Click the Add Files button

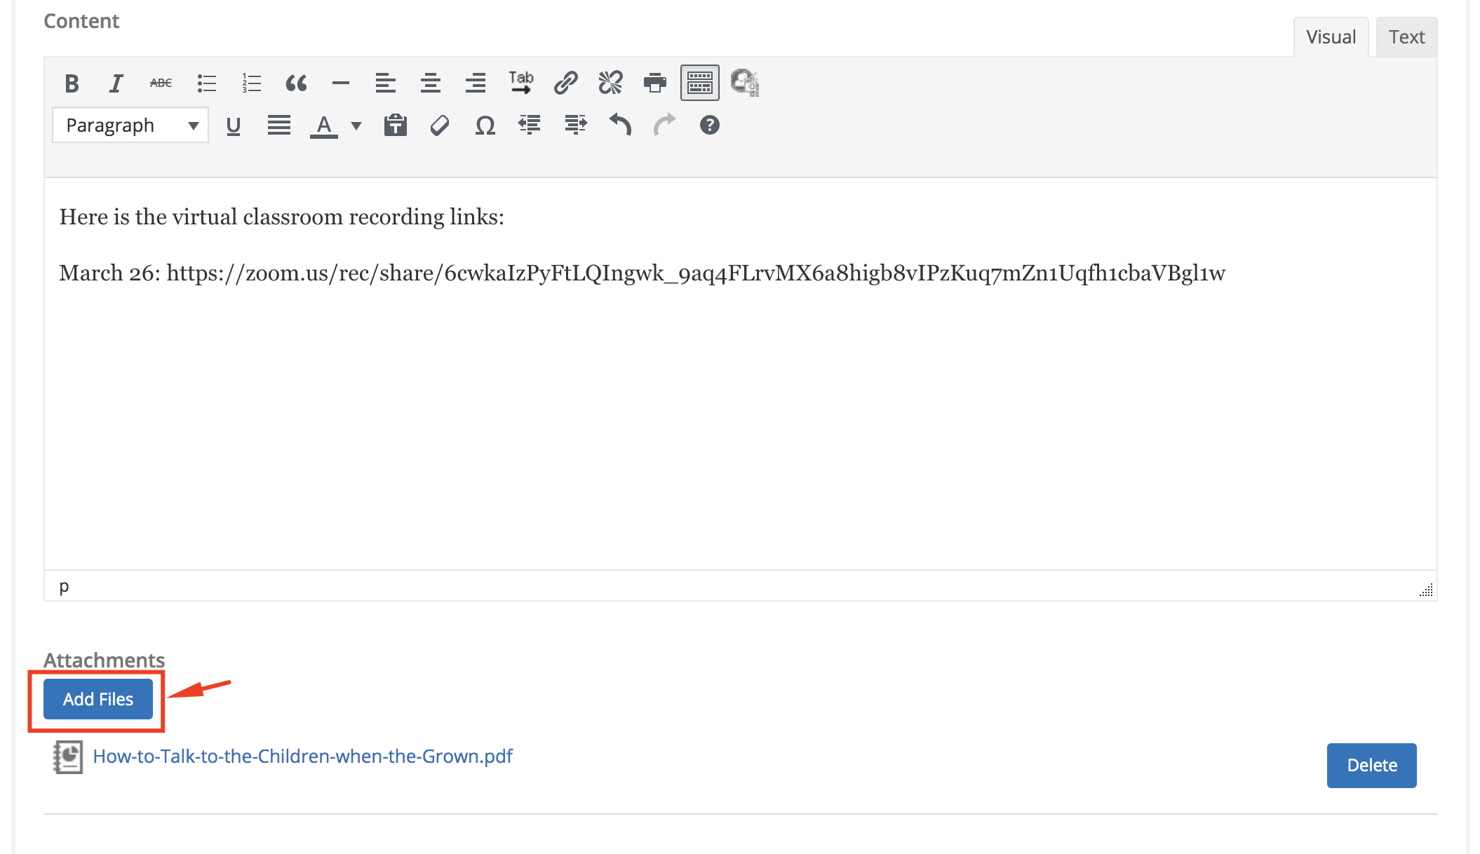coord(98,699)
